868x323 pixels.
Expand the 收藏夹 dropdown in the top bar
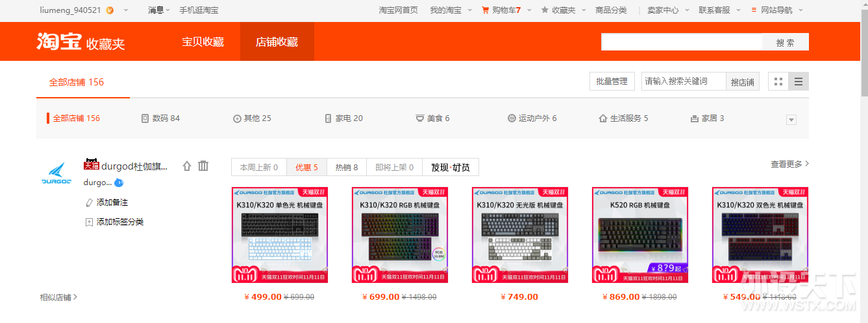584,10
